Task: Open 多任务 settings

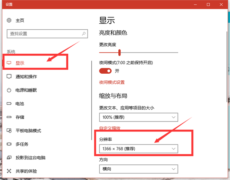Action: click(x=22, y=144)
